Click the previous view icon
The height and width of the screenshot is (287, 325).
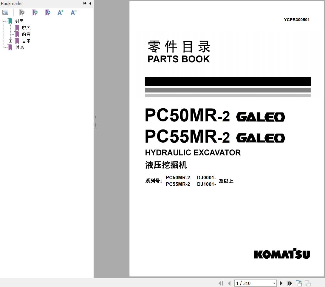tap(299, 283)
